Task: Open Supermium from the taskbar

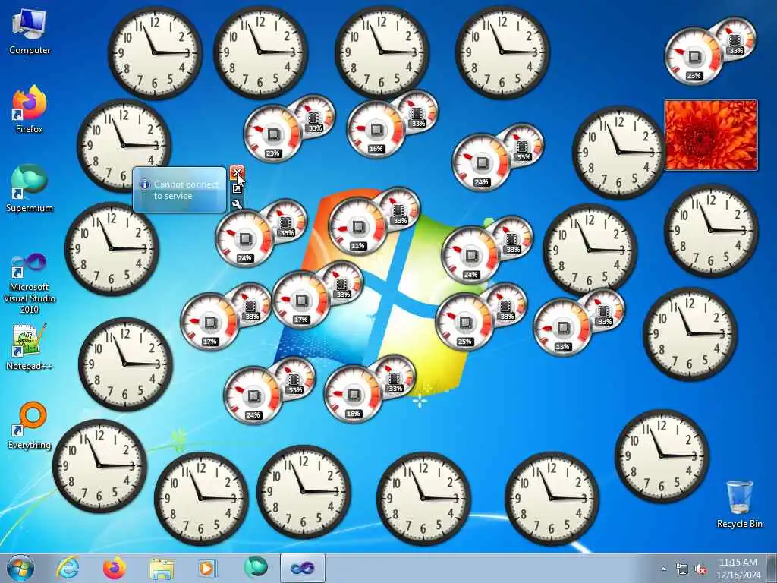Action: (x=255, y=568)
